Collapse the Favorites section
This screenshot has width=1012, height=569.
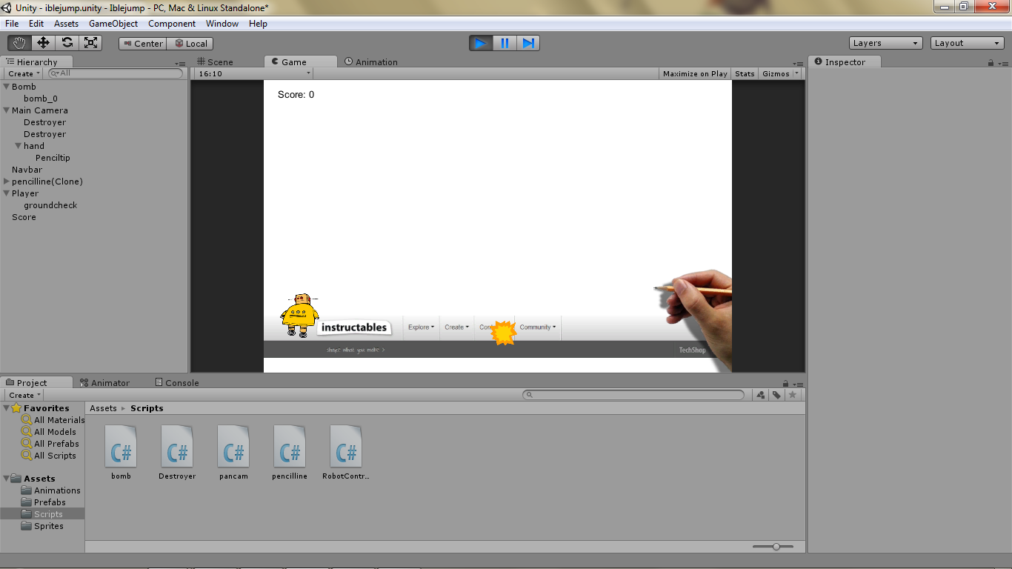pos(6,408)
